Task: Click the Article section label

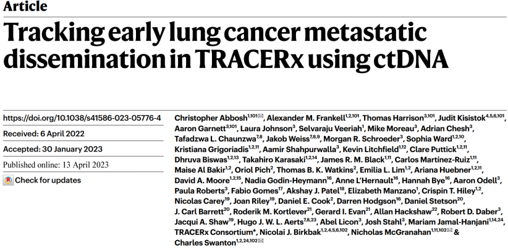Action: [25, 6]
